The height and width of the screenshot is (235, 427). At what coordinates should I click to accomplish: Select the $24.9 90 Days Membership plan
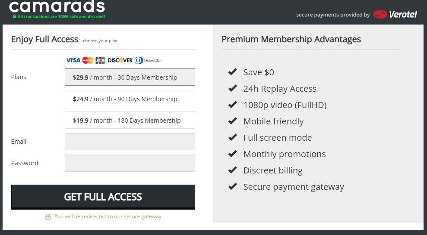[130, 99]
